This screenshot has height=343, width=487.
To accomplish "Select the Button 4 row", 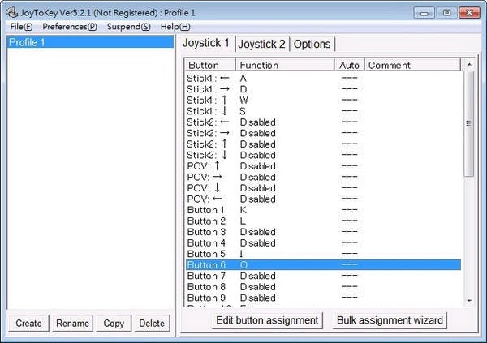I will (x=323, y=243).
